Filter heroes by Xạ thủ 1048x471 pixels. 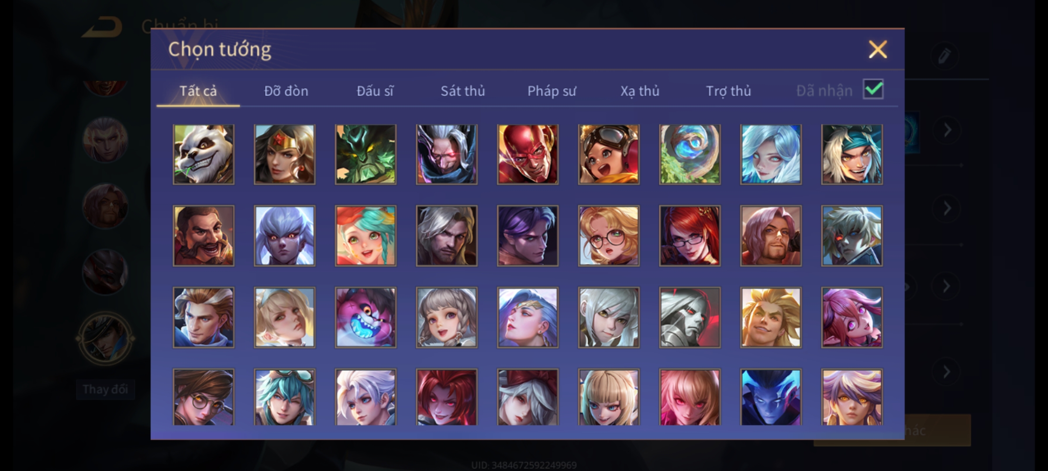pyautogui.click(x=640, y=91)
